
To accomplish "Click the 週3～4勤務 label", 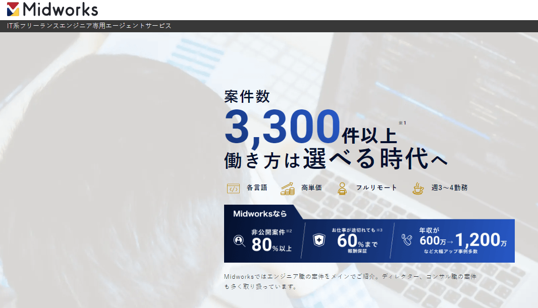I will (x=450, y=188).
